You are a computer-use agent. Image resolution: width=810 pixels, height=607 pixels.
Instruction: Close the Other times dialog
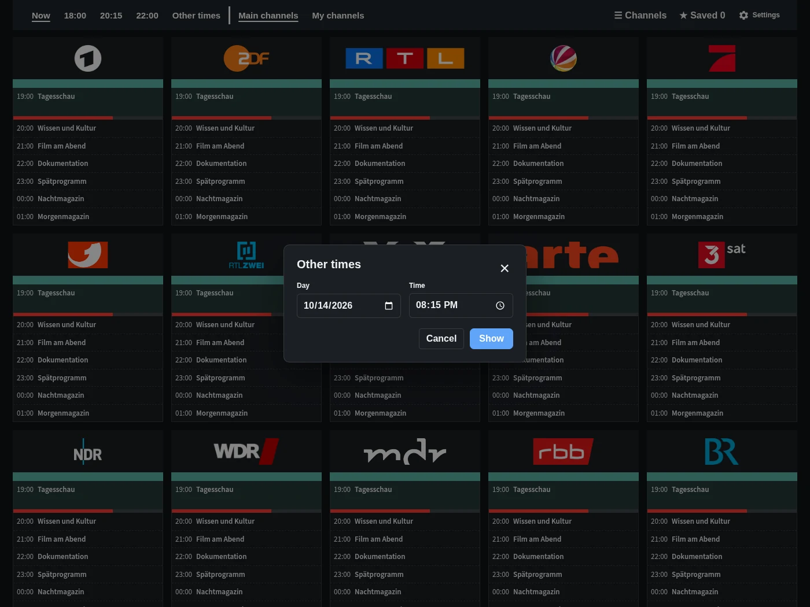pyautogui.click(x=505, y=268)
